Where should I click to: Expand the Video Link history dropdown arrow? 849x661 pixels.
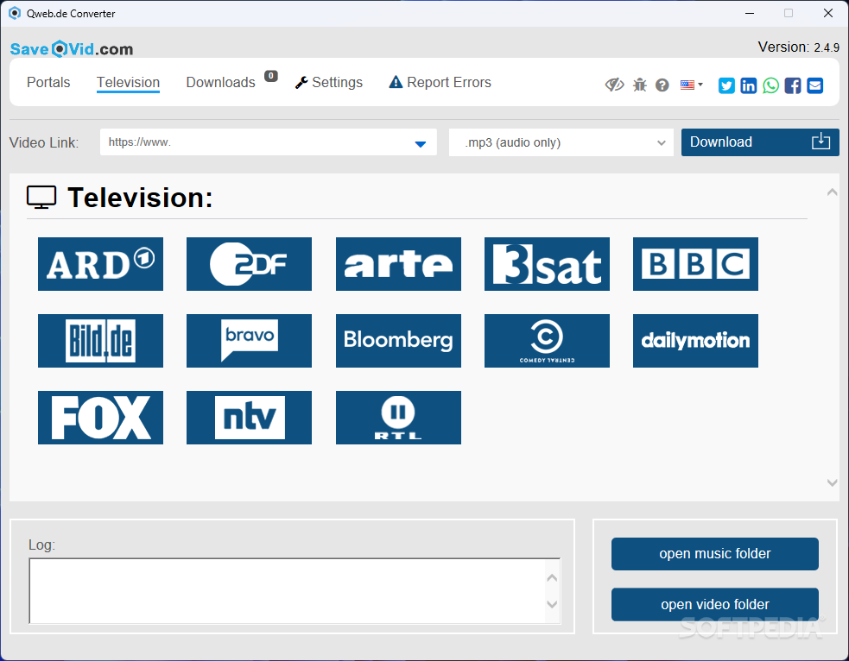420,144
